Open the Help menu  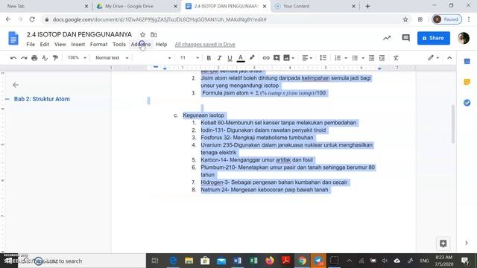162,45
